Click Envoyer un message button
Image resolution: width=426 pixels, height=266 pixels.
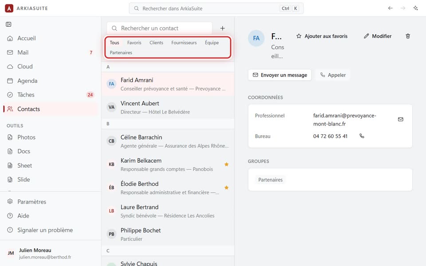point(280,75)
